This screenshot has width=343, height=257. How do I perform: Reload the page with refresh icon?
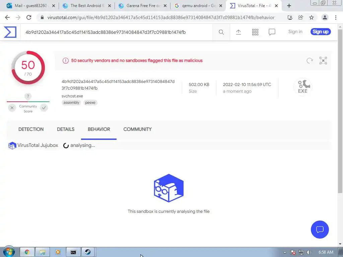coord(29,17)
